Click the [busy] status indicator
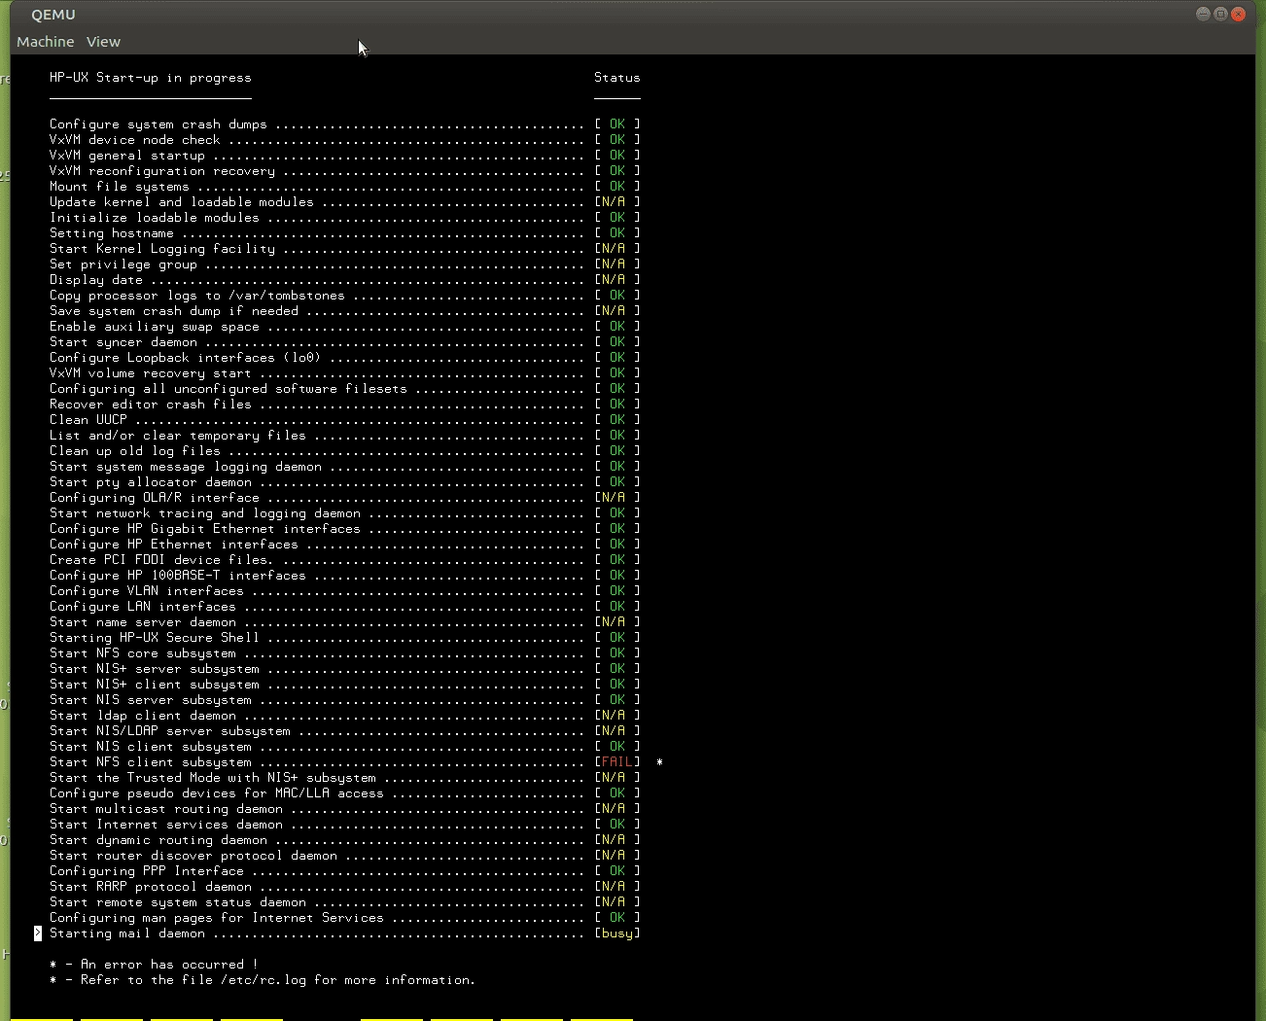 (617, 933)
